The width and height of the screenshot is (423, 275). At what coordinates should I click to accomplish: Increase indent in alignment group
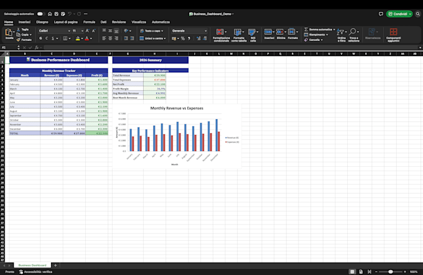[132, 39]
